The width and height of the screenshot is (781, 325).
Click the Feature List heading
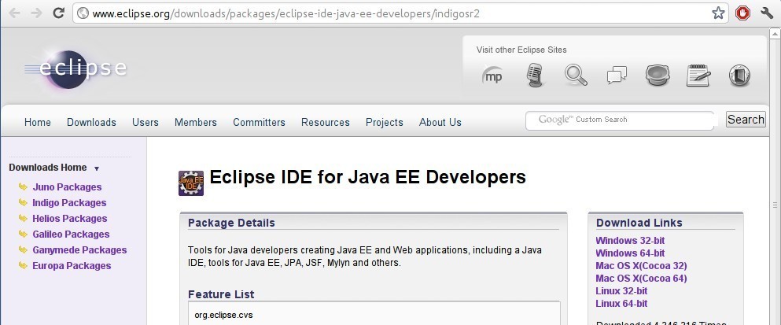point(221,294)
